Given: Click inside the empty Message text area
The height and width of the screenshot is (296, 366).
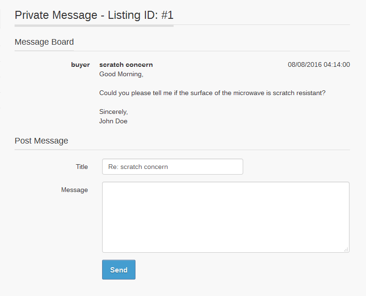Looking at the screenshot, I should 225,217.
